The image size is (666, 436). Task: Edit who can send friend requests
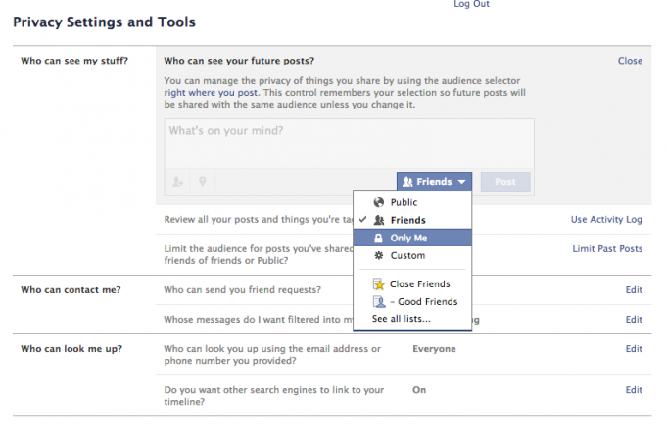634,290
